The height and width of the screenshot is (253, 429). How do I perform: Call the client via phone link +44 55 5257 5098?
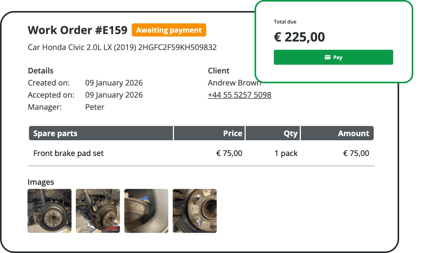tap(239, 95)
